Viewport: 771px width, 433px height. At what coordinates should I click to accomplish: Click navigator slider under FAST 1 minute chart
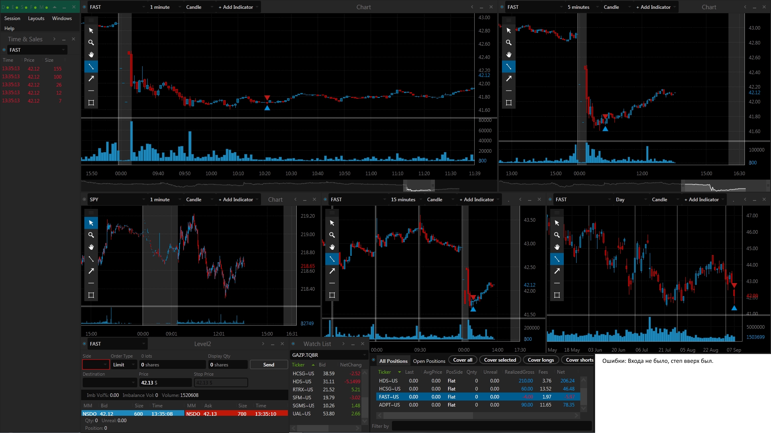tap(419, 186)
